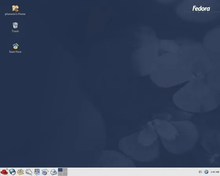Select the Start Here desktop icon
The width and height of the screenshot is (220, 176).
(15, 46)
